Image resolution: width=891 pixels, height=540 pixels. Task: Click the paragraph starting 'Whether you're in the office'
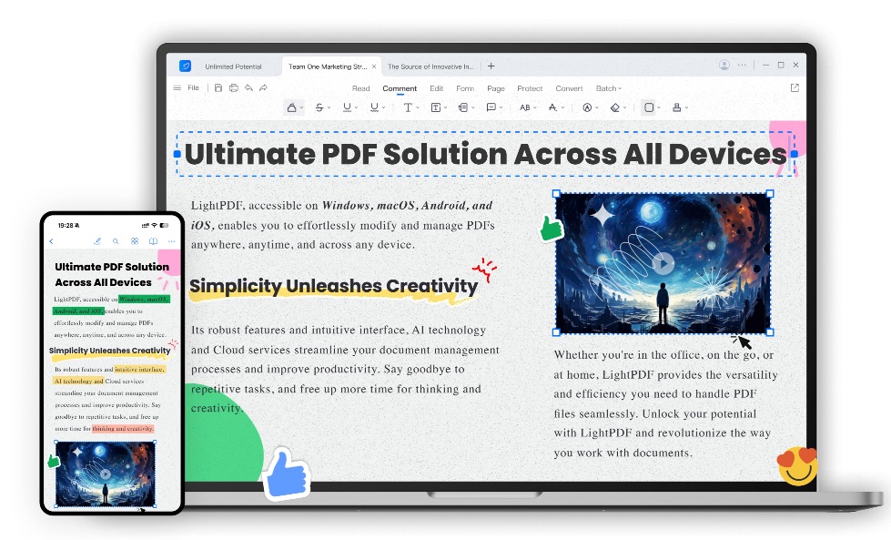tap(665, 403)
